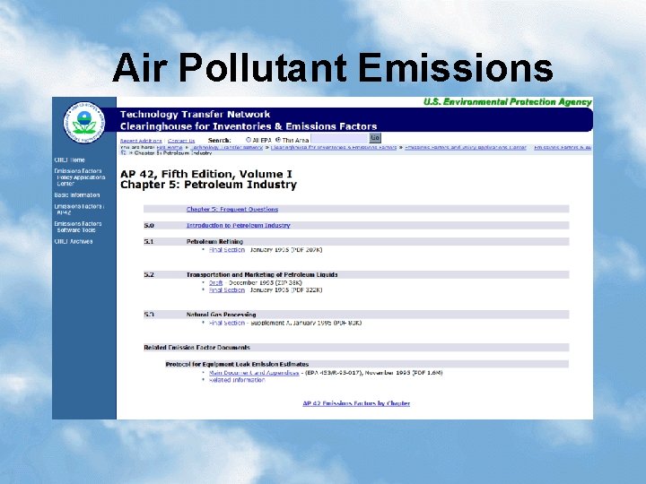Open Basic Information in sidebar
This screenshot has height=484, width=646.
point(77,195)
